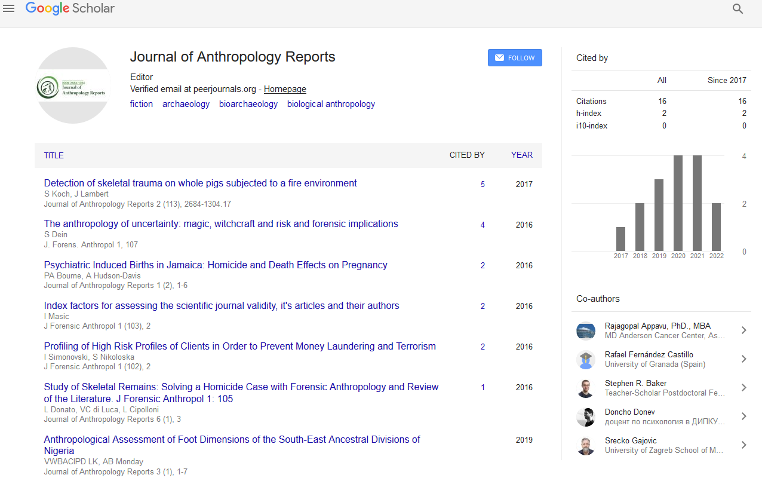
Task: Click Stephen R. Baker's avatar photo
Action: point(586,388)
